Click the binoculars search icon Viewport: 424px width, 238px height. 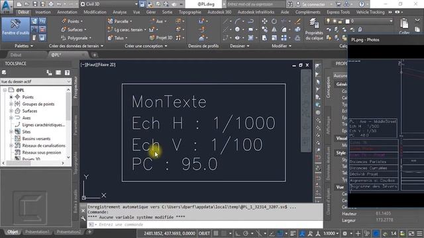pos(290,4)
